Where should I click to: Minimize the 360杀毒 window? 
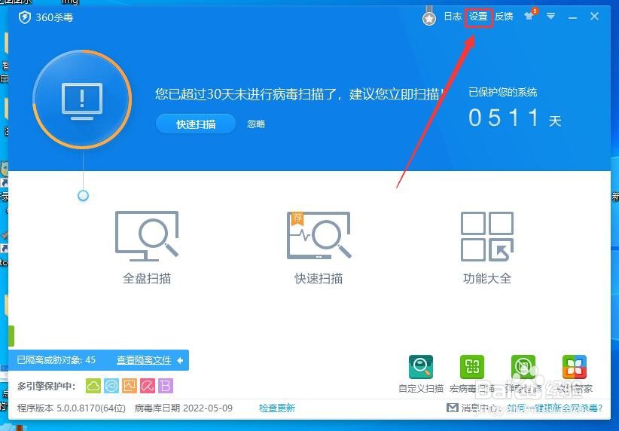point(572,18)
